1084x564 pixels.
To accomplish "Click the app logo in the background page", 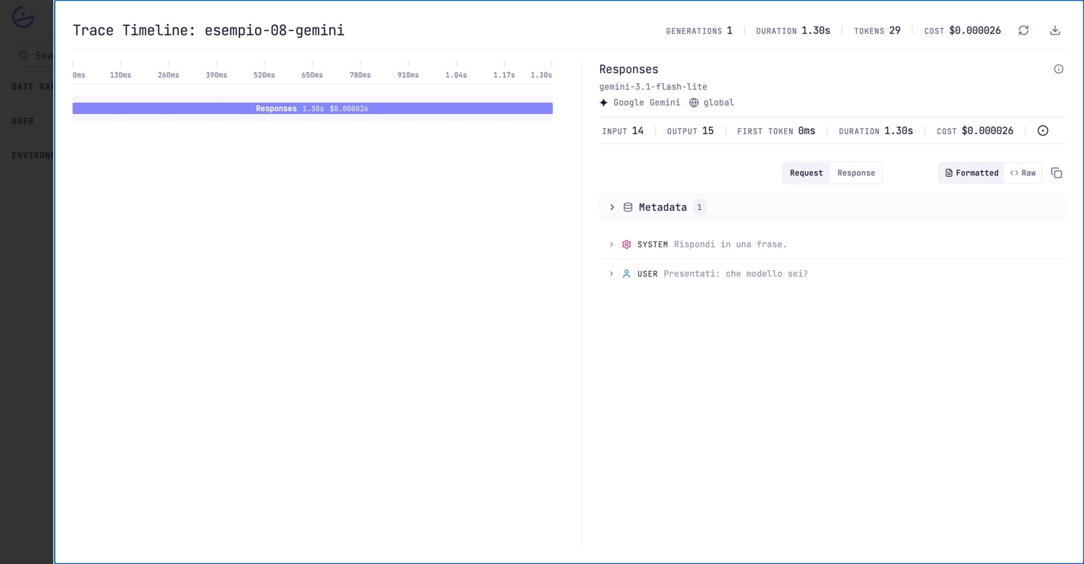I will tap(24, 17).
